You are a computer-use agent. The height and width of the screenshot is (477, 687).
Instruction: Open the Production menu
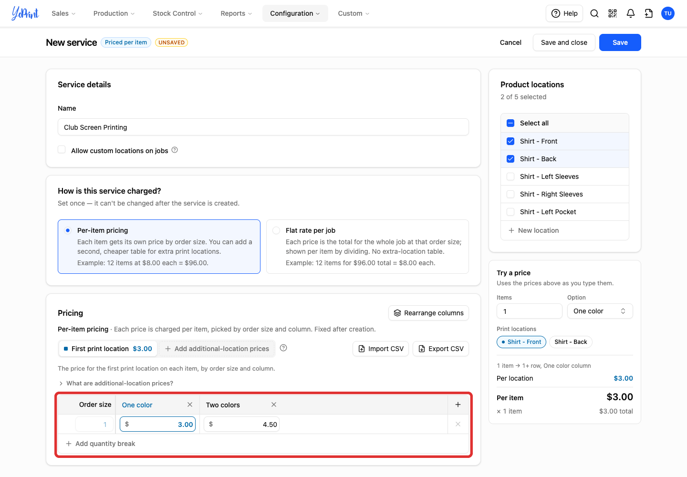pos(114,13)
